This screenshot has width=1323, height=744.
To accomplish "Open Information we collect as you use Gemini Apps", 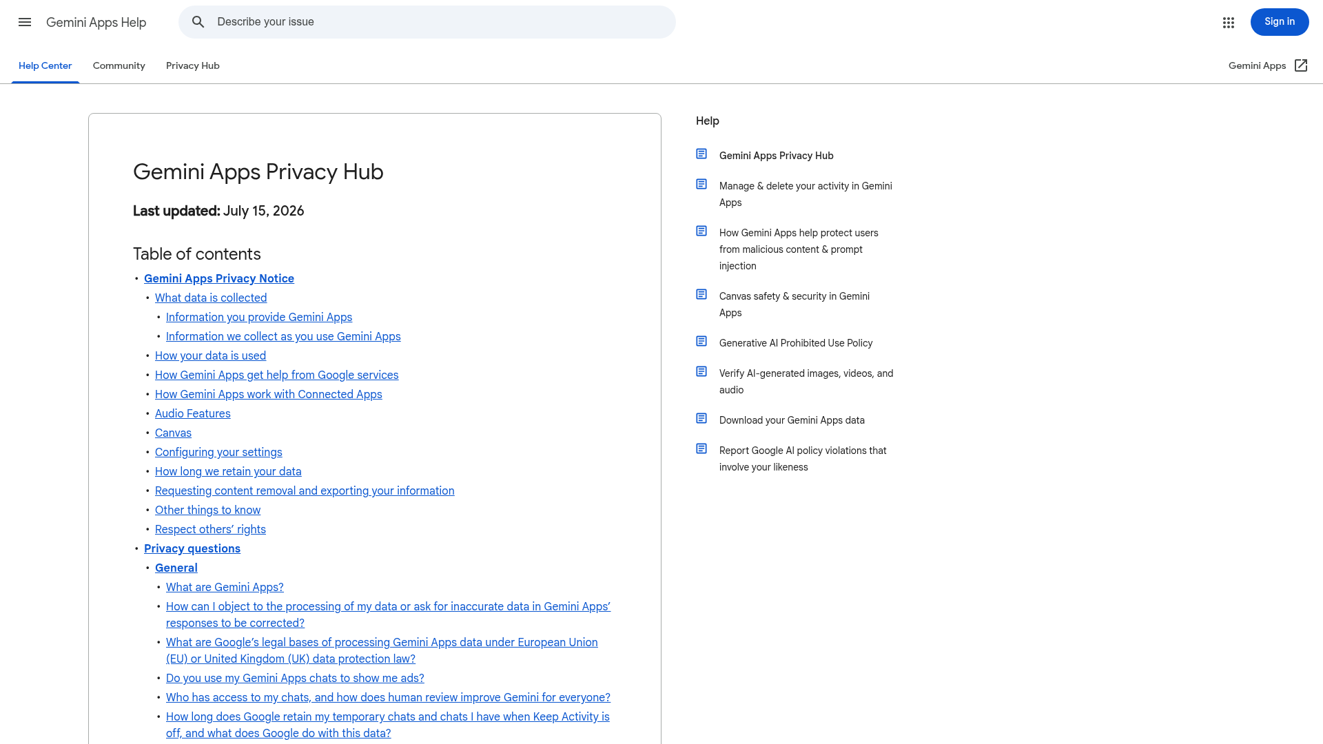I will coord(283,336).
